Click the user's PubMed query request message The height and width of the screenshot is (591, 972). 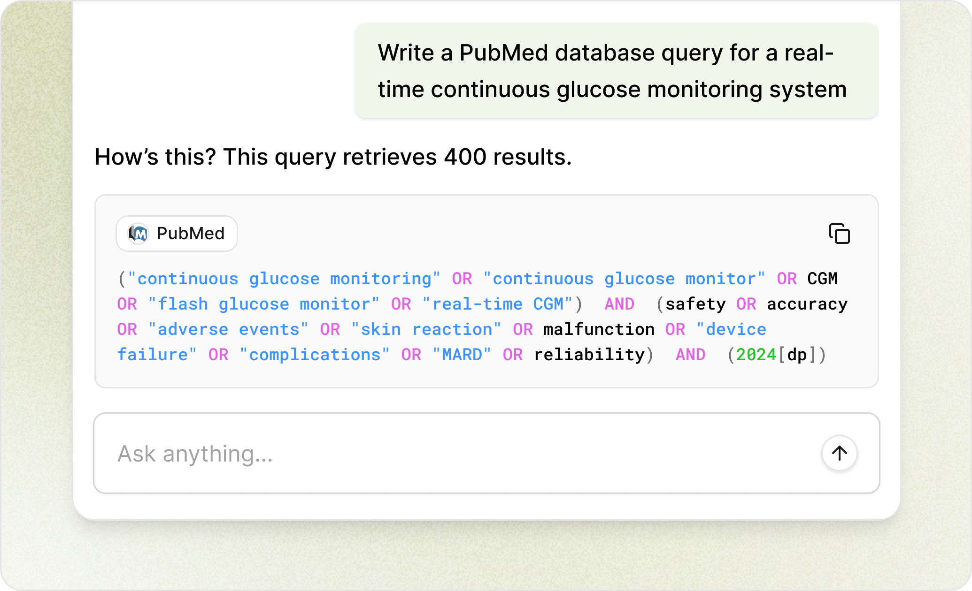pyautogui.click(x=612, y=71)
